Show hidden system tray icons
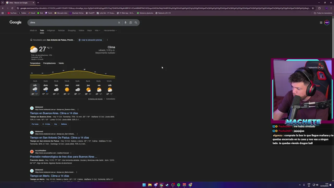This screenshot has width=334, height=188. pos(300,185)
